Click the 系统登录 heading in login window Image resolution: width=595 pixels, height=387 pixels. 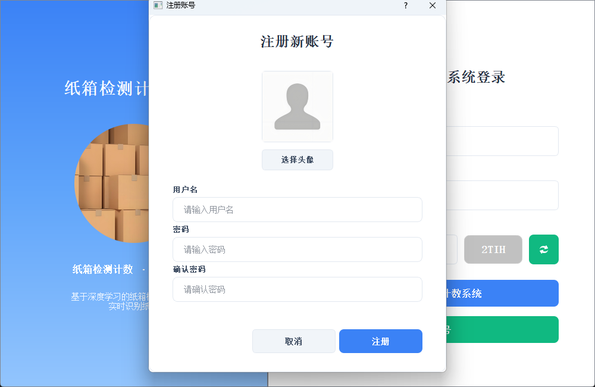[476, 77]
